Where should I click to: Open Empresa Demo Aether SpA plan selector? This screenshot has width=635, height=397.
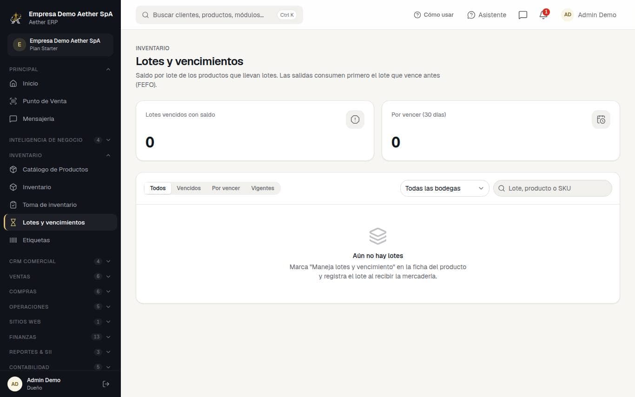click(60, 45)
